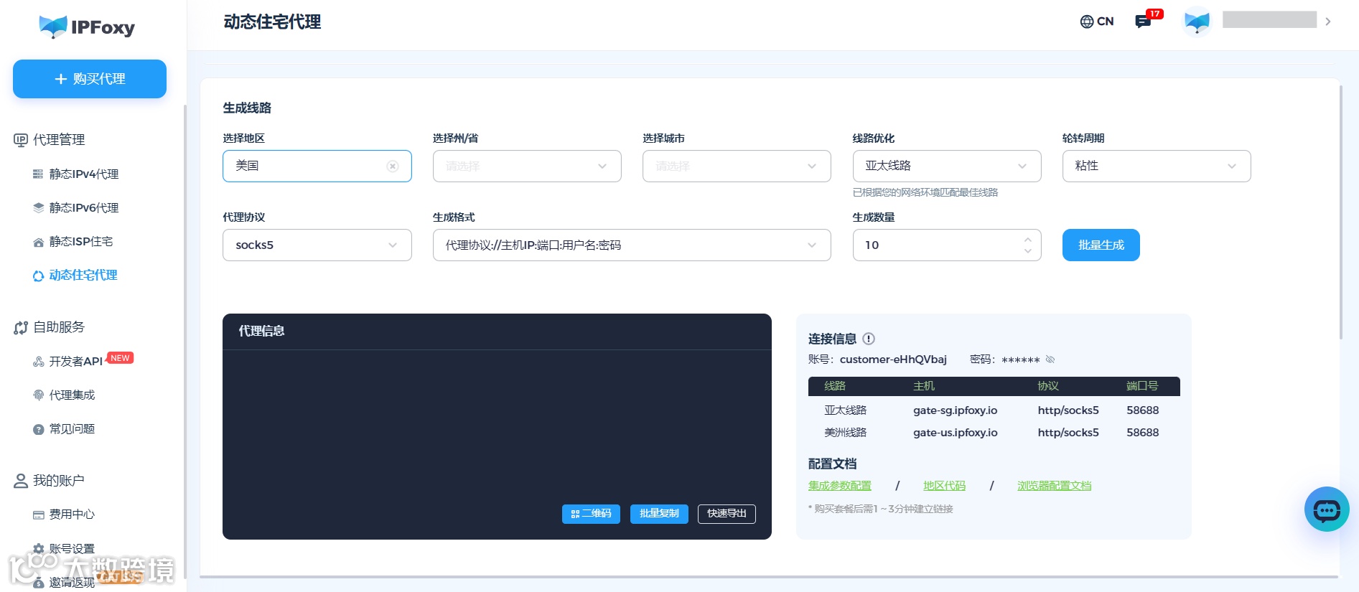Click the 代理集成 fingerprint icon

click(x=38, y=395)
